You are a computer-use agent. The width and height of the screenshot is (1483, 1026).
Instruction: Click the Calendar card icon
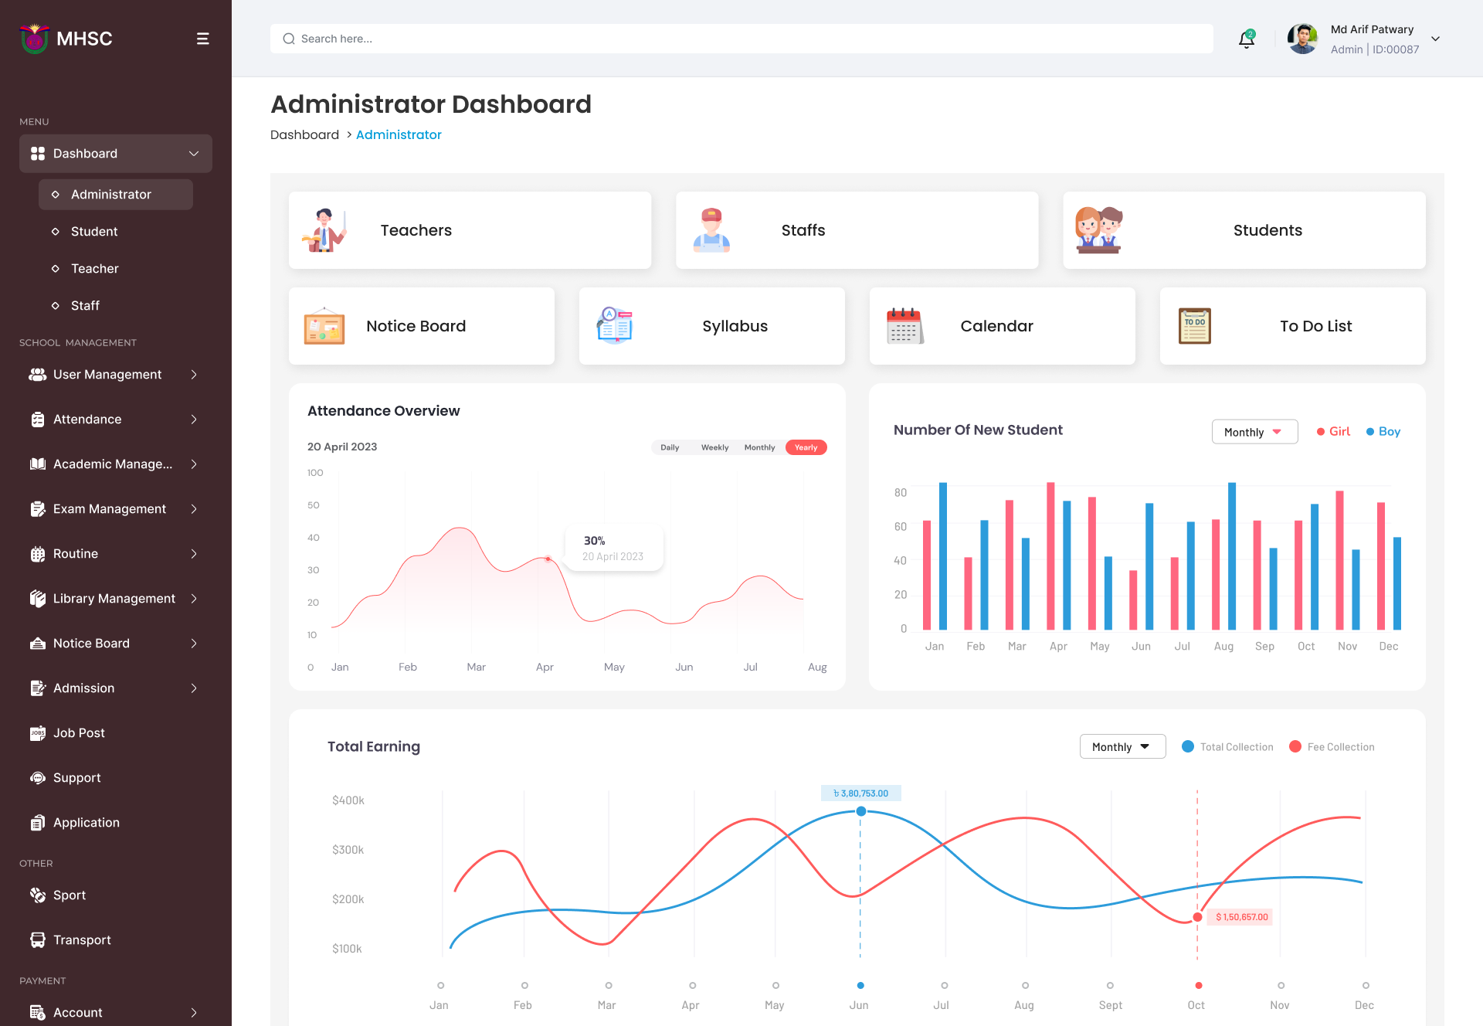click(904, 325)
